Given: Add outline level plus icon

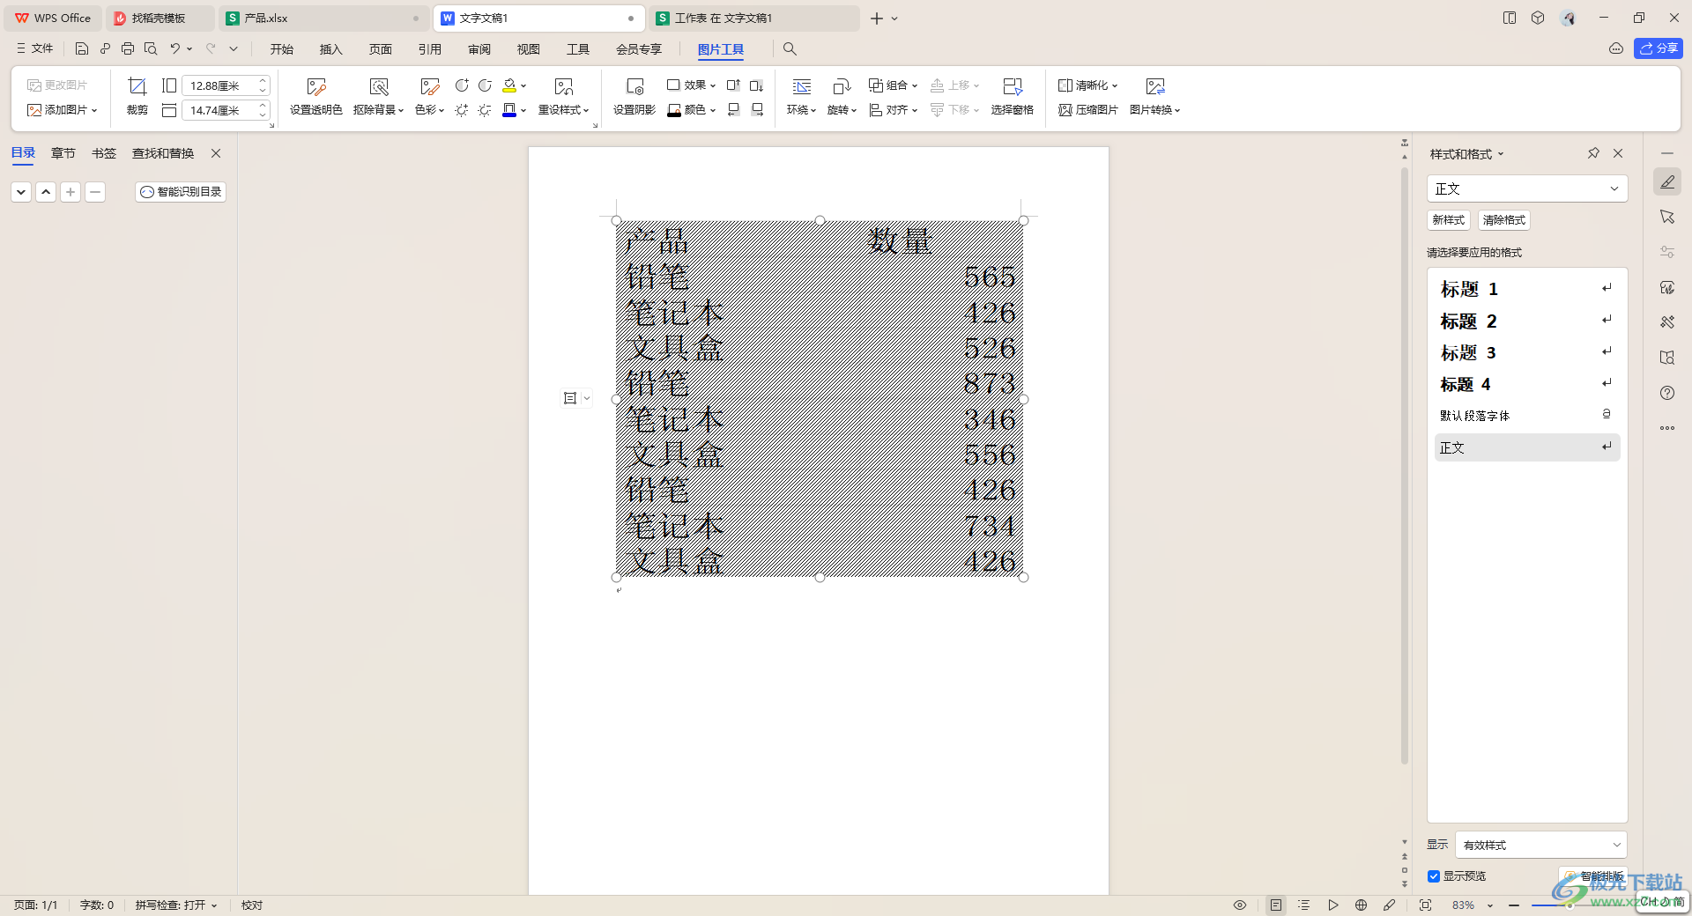Looking at the screenshot, I should [x=70, y=191].
